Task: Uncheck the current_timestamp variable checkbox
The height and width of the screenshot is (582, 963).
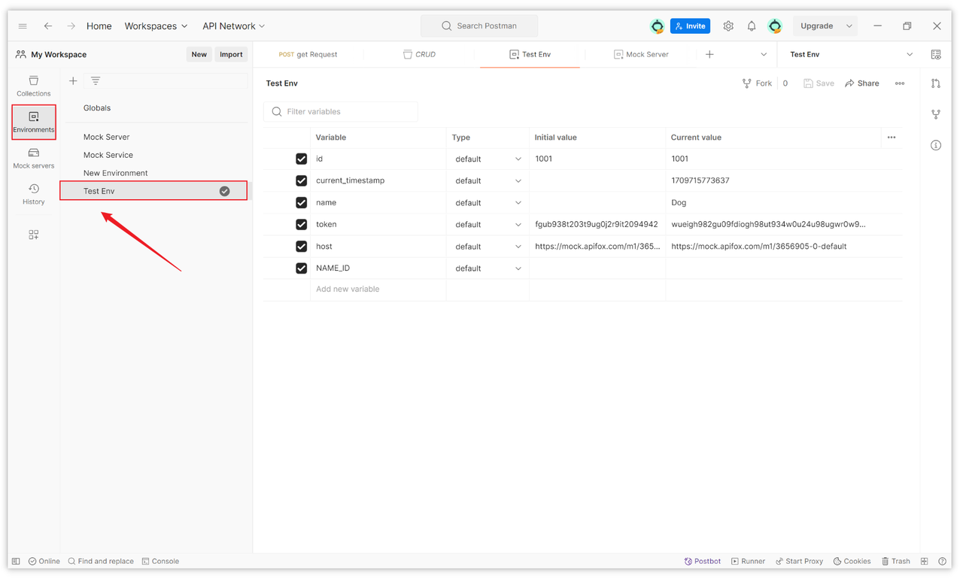Action: pyautogui.click(x=302, y=180)
